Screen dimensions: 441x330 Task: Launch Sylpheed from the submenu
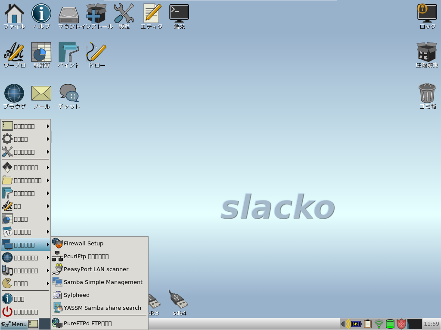click(x=99, y=295)
